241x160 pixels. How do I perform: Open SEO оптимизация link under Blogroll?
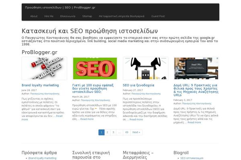coord(192,158)
